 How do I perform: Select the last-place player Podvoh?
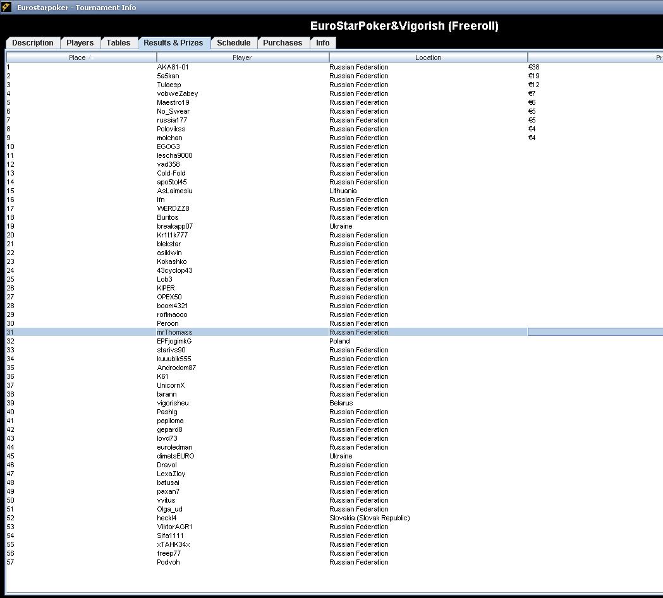point(168,562)
